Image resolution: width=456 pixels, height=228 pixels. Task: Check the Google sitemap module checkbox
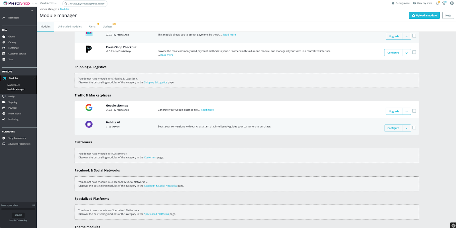click(x=414, y=111)
